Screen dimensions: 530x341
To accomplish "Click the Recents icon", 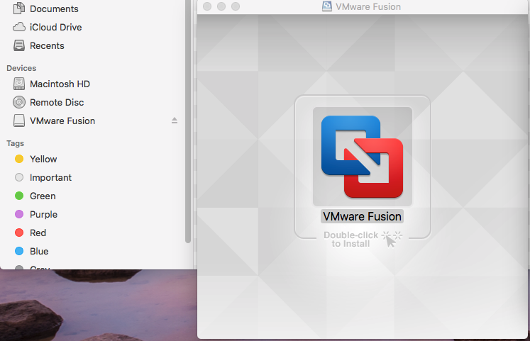I will coord(19,45).
